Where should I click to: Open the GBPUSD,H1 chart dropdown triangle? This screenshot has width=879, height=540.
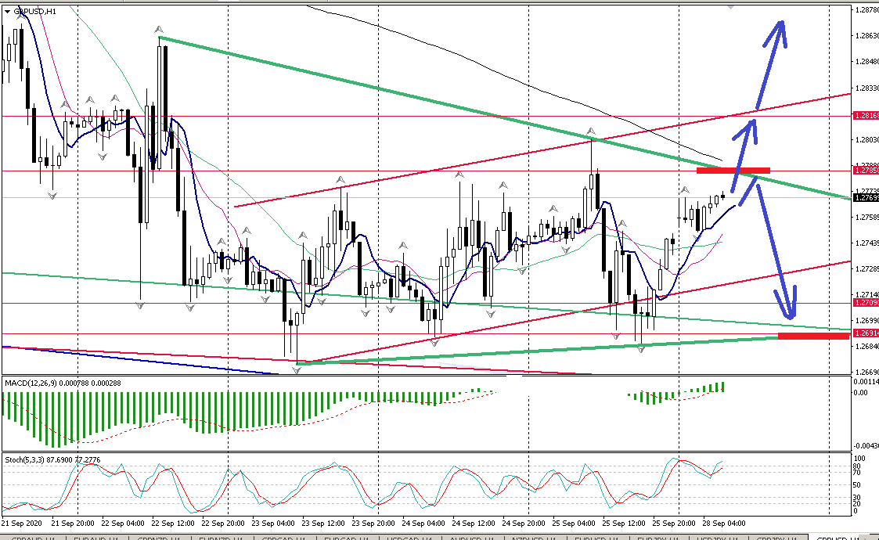(x=8, y=12)
